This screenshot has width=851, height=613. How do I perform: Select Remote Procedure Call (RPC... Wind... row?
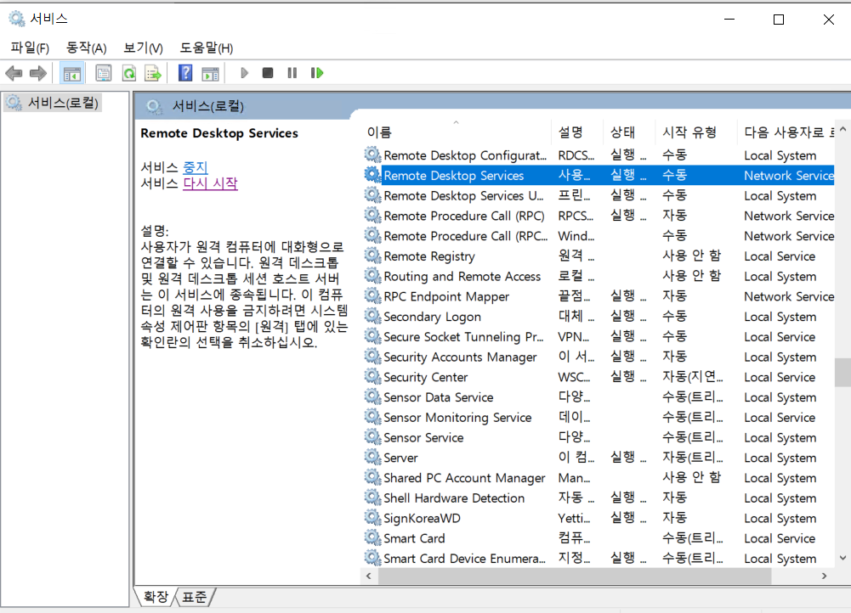click(599, 236)
